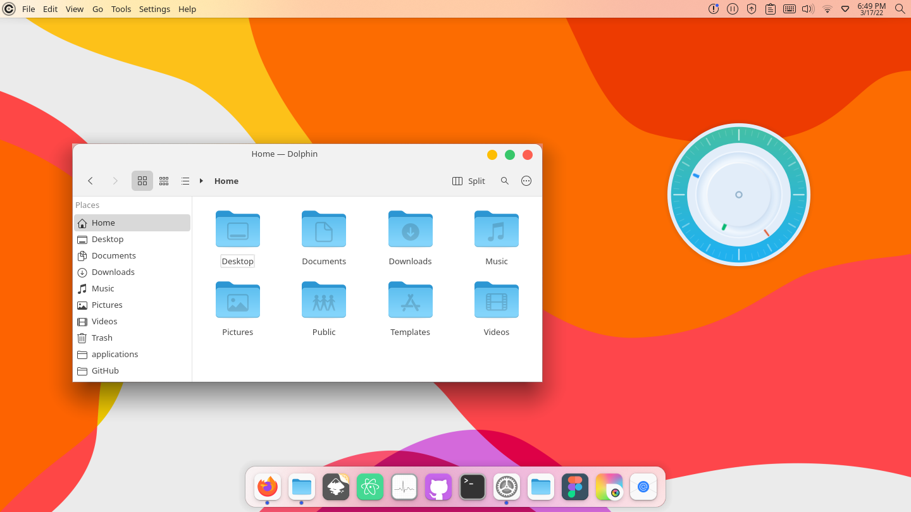This screenshot has width=911, height=512.
Task: Open the View menu
Action: pyautogui.click(x=75, y=9)
